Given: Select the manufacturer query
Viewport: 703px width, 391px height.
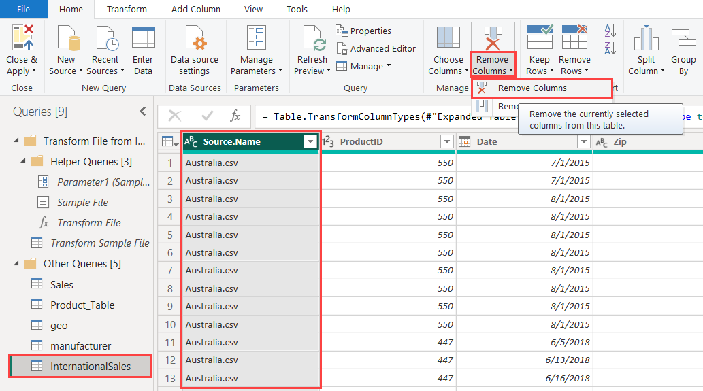Looking at the screenshot, I should coord(81,345).
